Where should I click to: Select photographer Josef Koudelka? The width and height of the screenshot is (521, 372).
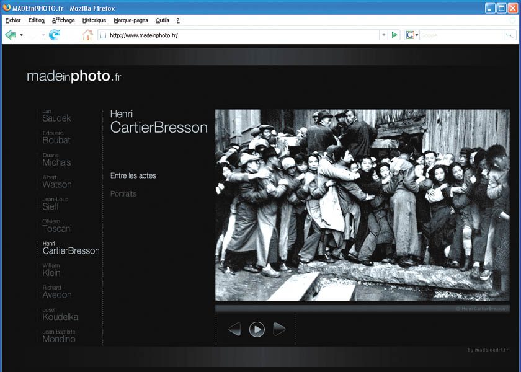(x=60, y=314)
